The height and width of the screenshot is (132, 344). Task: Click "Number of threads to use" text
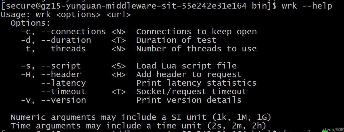(x=196, y=49)
